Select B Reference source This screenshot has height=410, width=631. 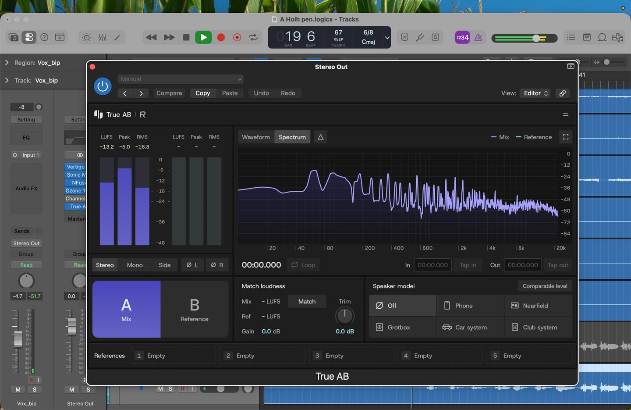pyautogui.click(x=195, y=309)
